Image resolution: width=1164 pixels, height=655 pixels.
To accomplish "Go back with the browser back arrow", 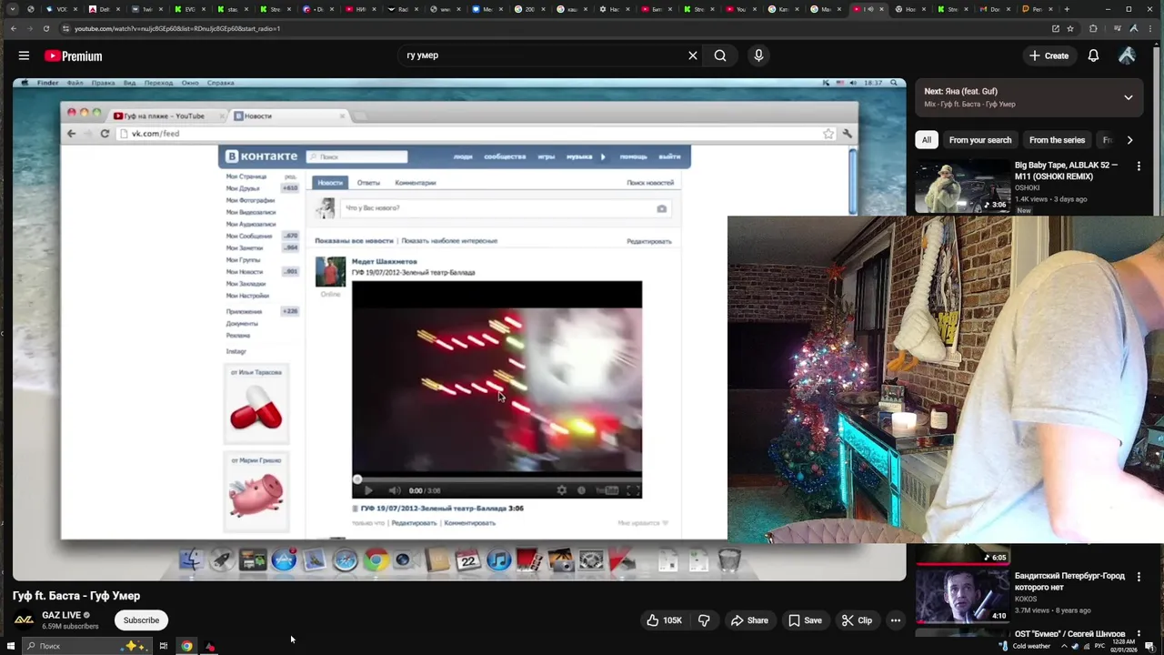I will [13, 28].
